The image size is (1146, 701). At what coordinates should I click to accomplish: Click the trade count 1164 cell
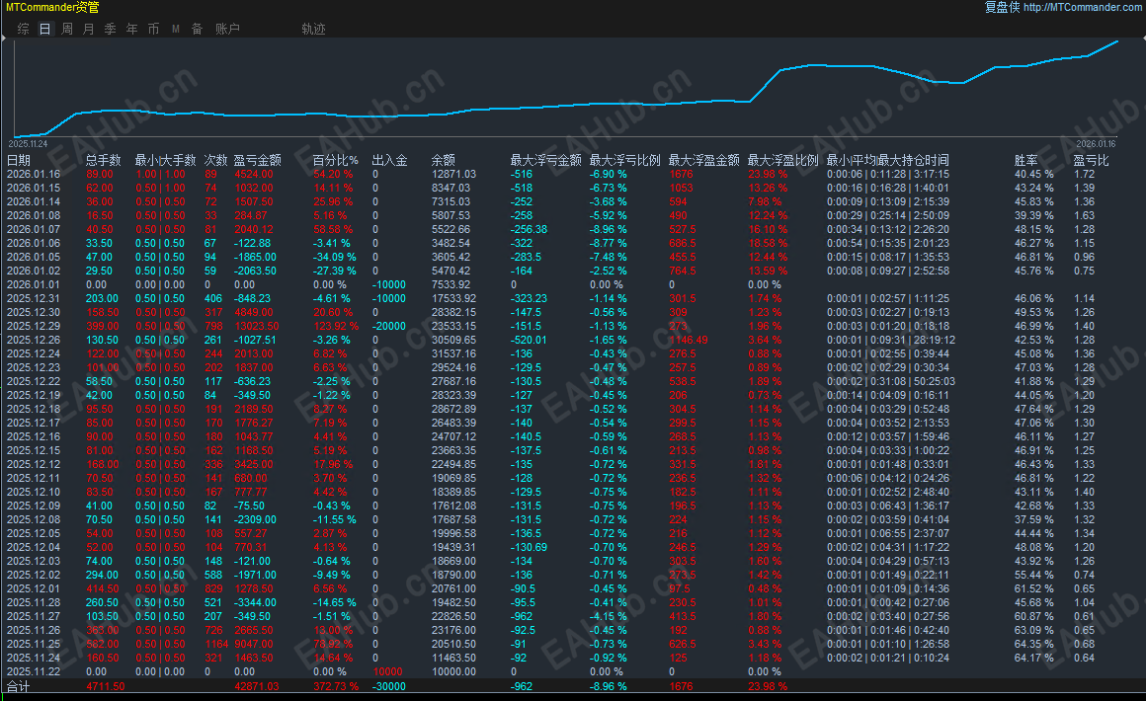coord(217,644)
